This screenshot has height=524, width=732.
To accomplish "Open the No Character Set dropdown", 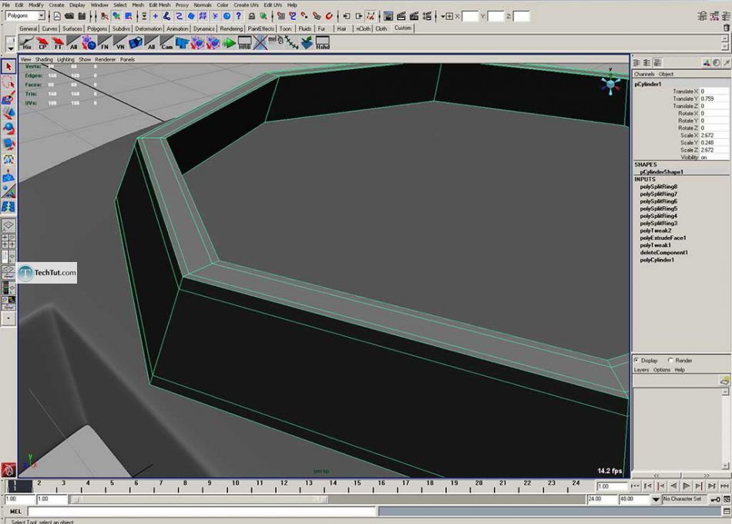I will tap(681, 499).
